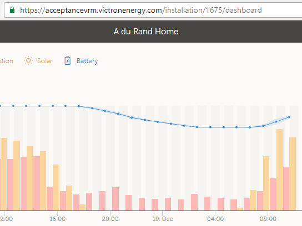Toggle the partially visible Consumption legend label
The width and height of the screenshot is (302, 226).
(x=7, y=61)
